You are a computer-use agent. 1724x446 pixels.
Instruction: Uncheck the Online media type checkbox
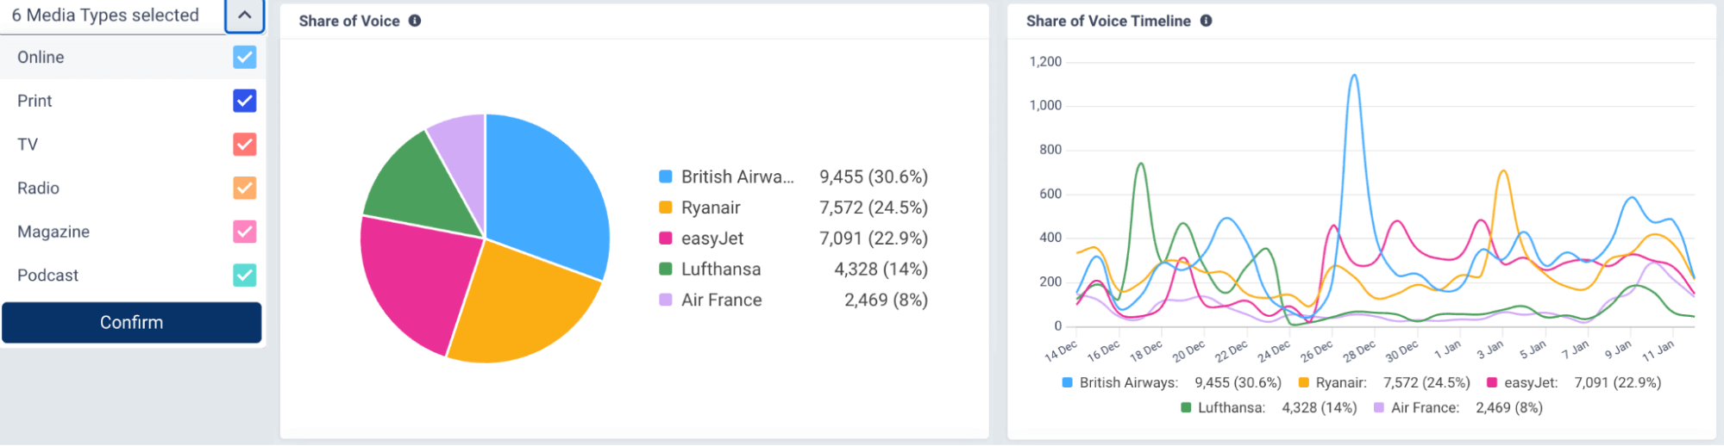click(x=244, y=57)
